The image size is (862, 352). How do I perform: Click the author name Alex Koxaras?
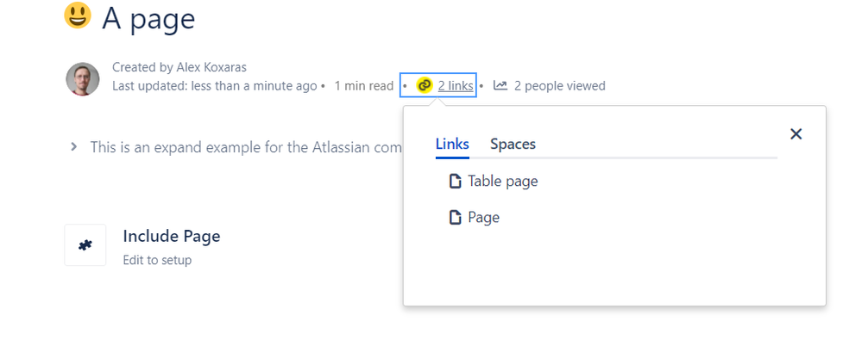pos(211,67)
